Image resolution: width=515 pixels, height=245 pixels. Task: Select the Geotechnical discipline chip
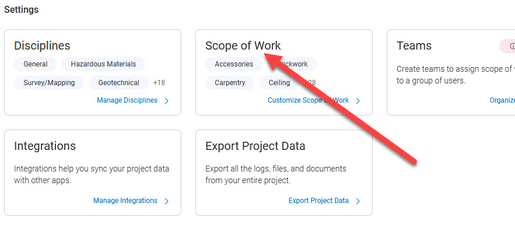tap(118, 83)
